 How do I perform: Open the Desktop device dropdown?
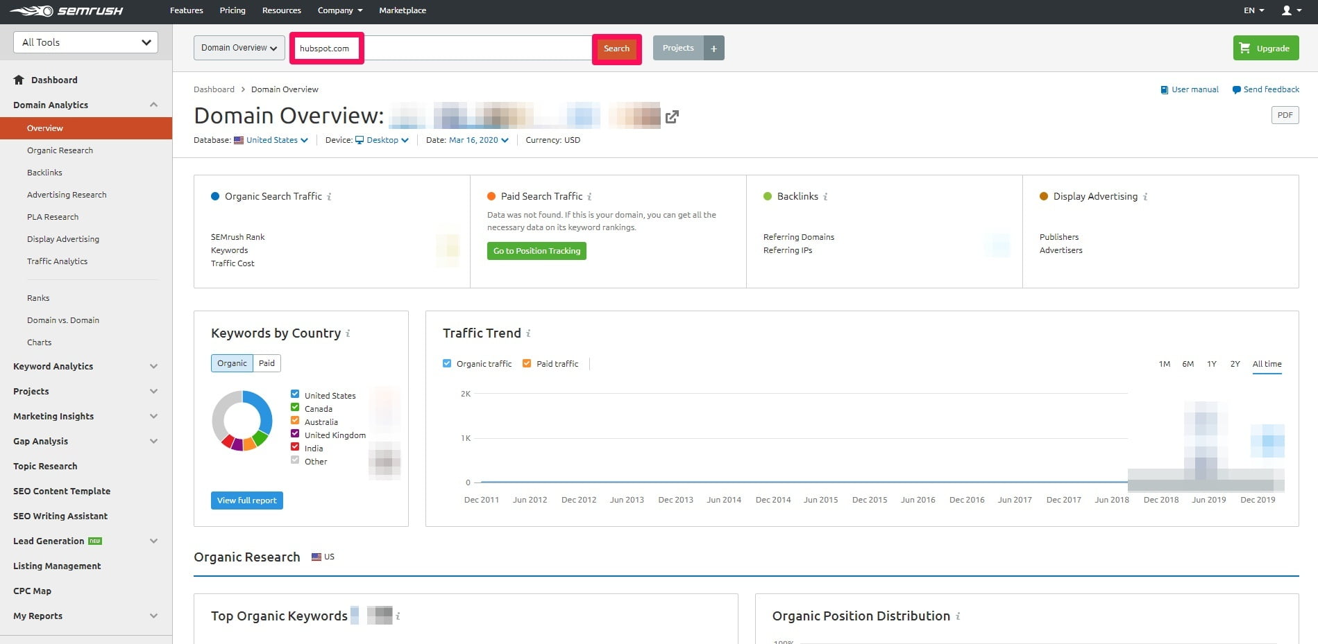click(x=382, y=140)
